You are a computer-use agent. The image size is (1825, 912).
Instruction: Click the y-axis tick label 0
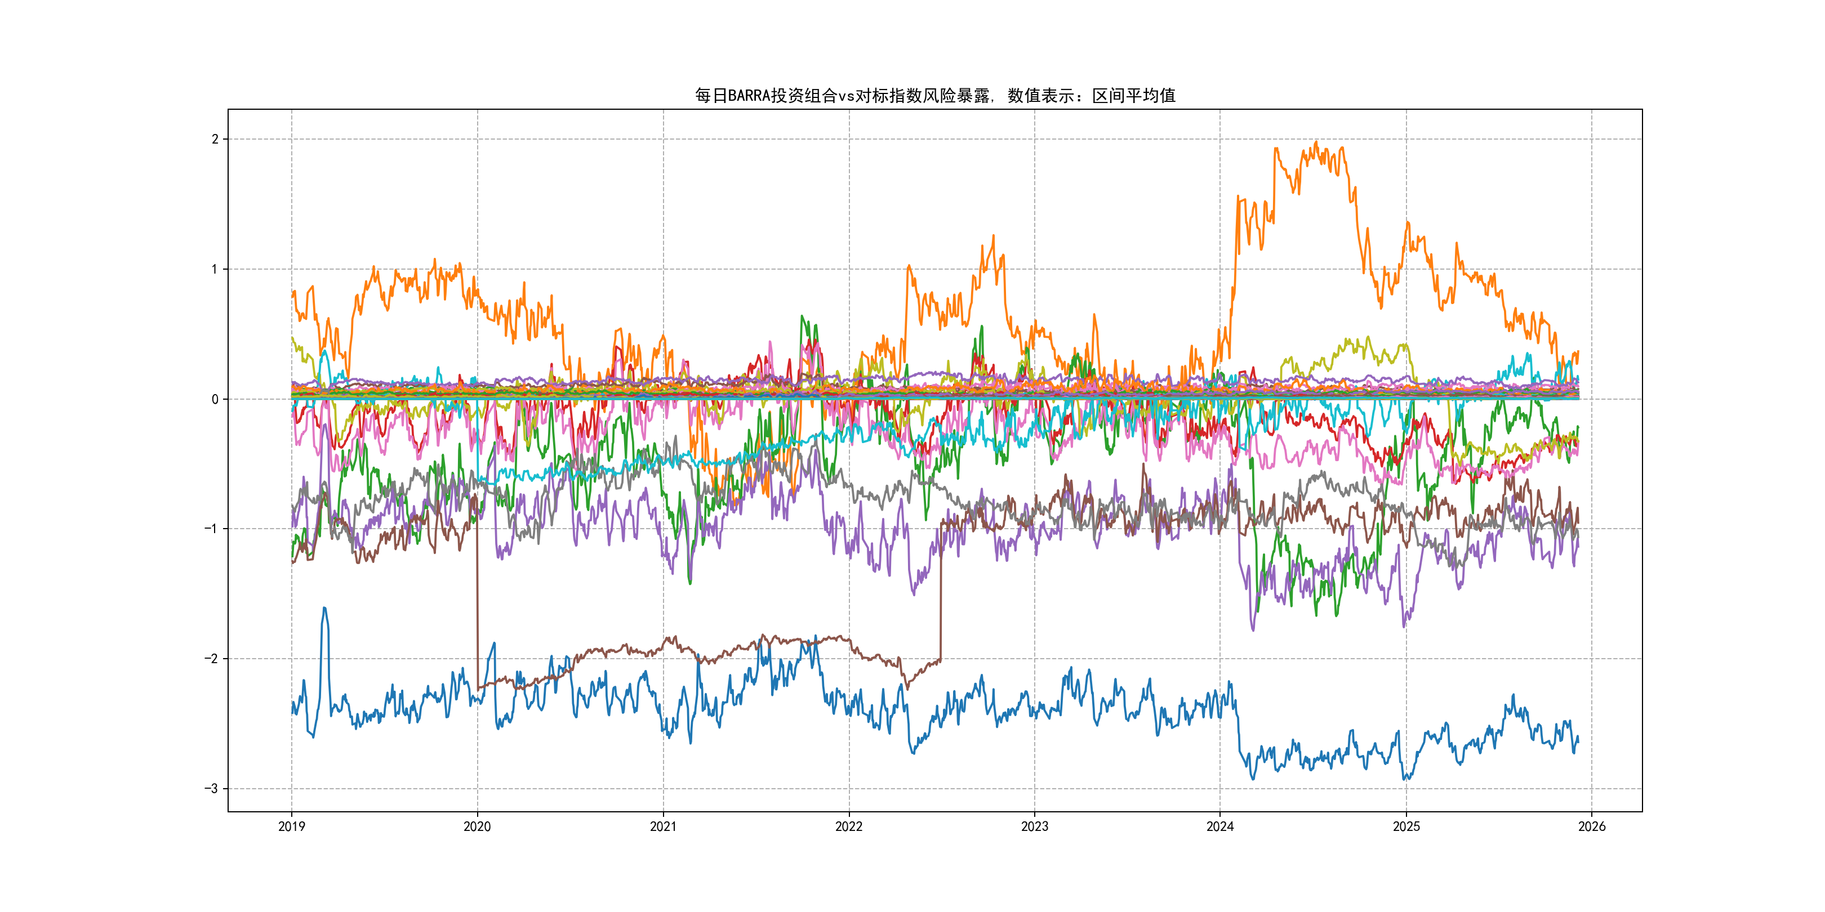tap(215, 399)
